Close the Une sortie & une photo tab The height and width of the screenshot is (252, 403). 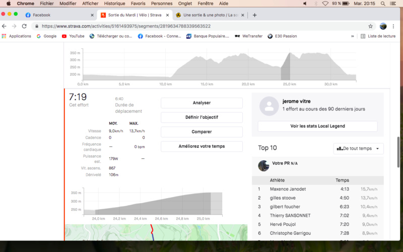pos(243,15)
